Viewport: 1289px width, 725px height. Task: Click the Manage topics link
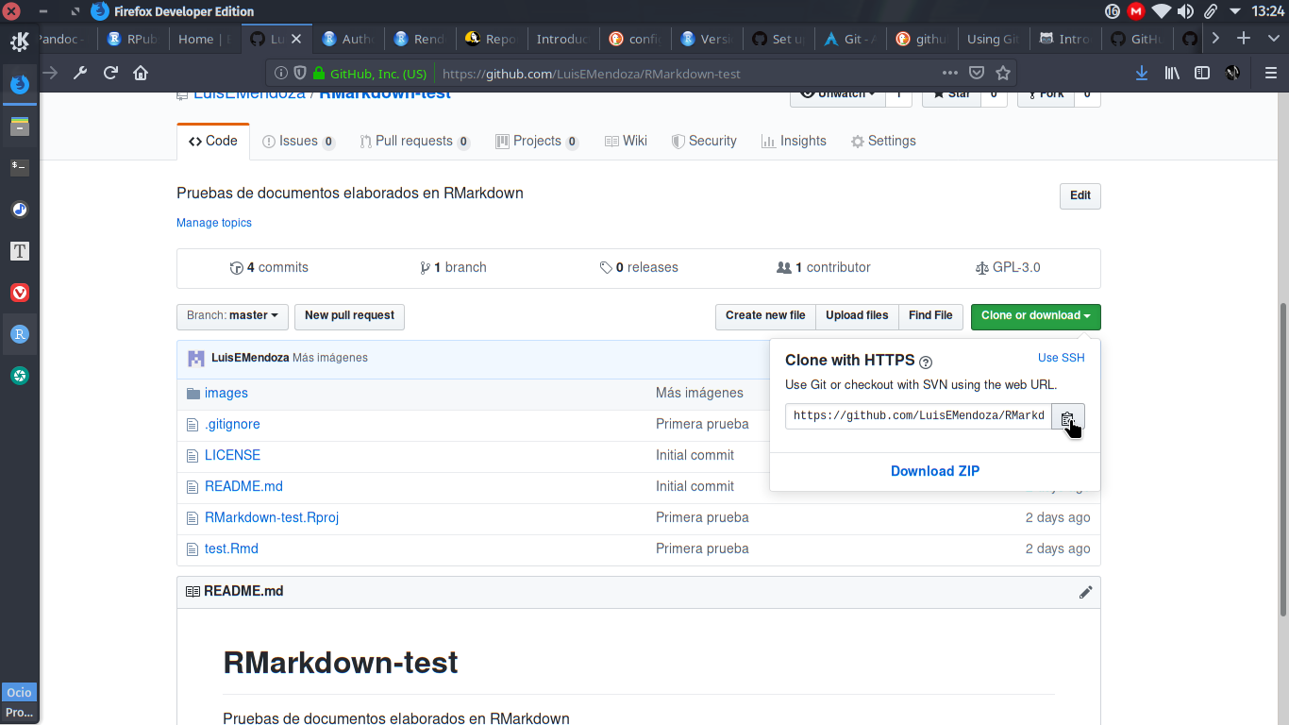pos(214,224)
